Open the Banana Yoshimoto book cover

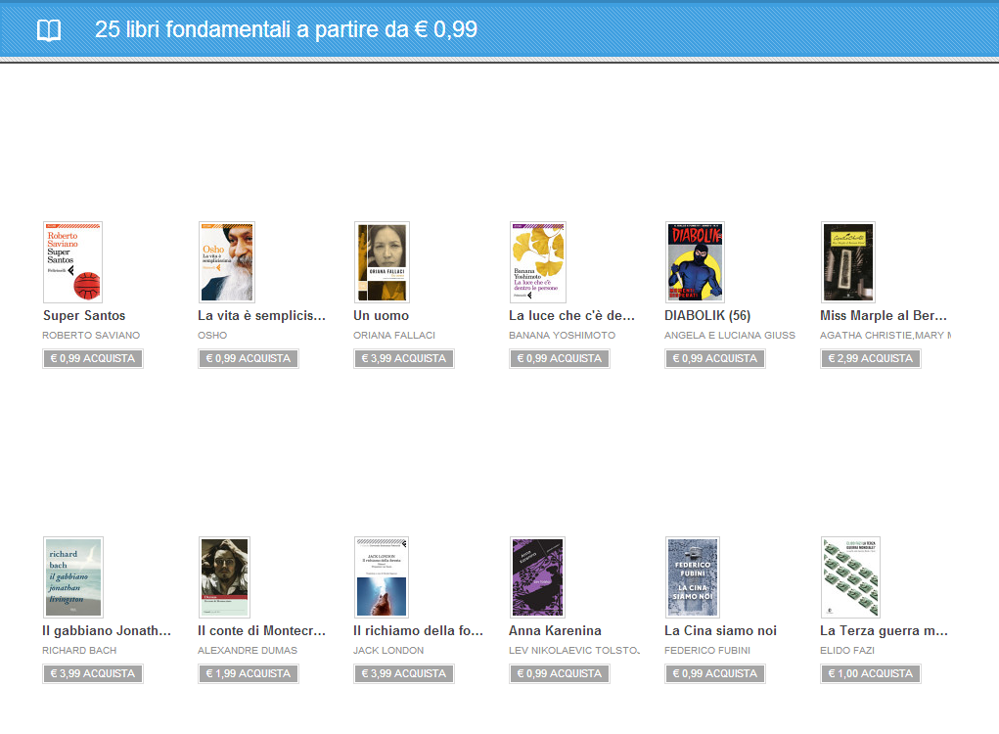(x=538, y=262)
